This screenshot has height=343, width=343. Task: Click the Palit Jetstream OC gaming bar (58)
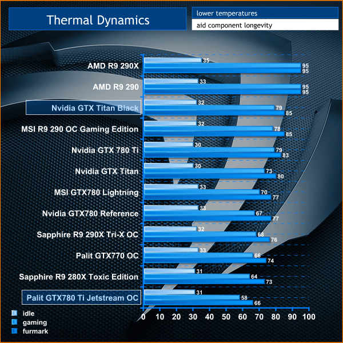192,298
